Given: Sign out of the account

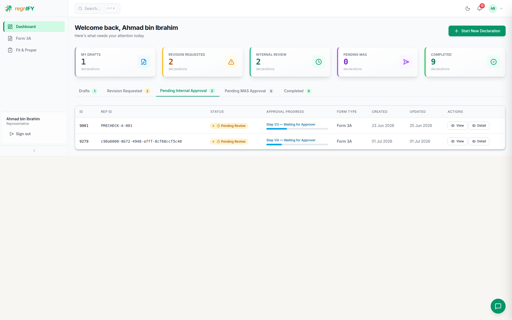Looking at the screenshot, I should (x=20, y=134).
